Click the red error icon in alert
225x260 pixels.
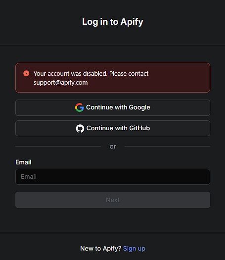pos(26,73)
